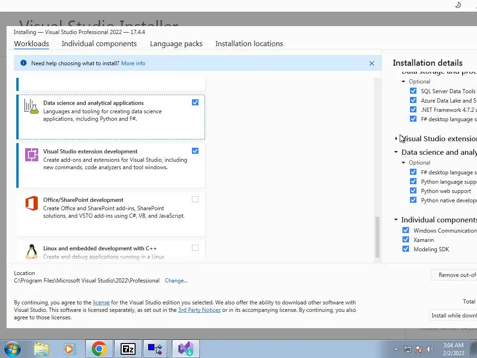Screen dimensions: 477x358
Task: Uncheck Python web support option
Action: coord(413,191)
